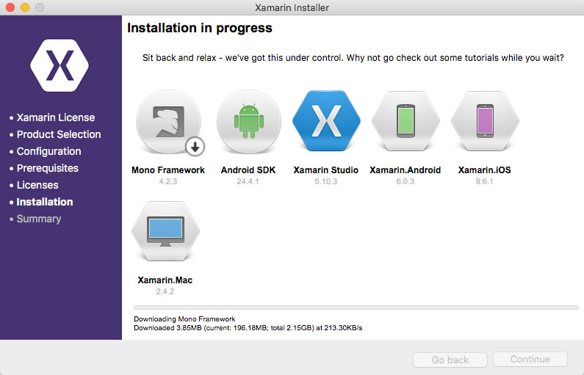
Task: Go to Xamarin License step
Action: click(x=55, y=117)
